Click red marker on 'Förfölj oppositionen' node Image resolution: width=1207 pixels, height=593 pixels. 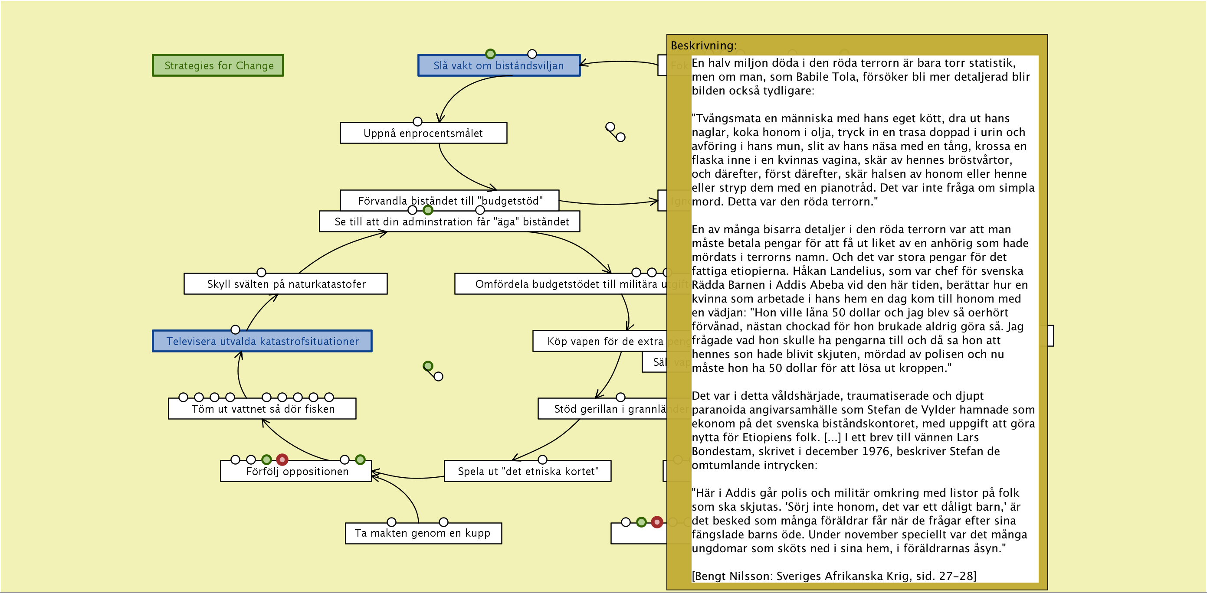point(282,459)
